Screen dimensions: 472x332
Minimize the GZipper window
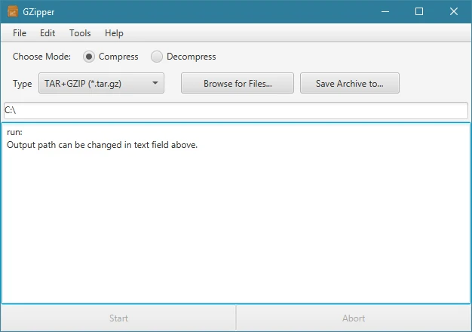385,12
